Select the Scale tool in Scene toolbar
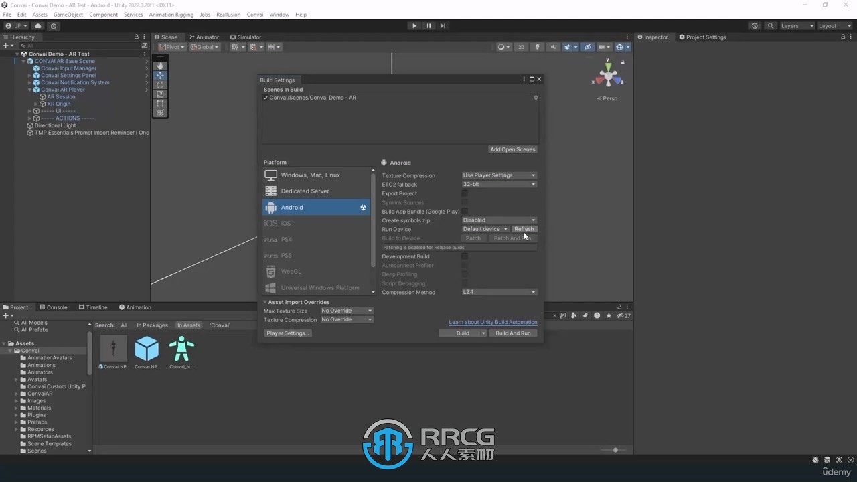Image resolution: width=857 pixels, height=482 pixels. [x=160, y=94]
